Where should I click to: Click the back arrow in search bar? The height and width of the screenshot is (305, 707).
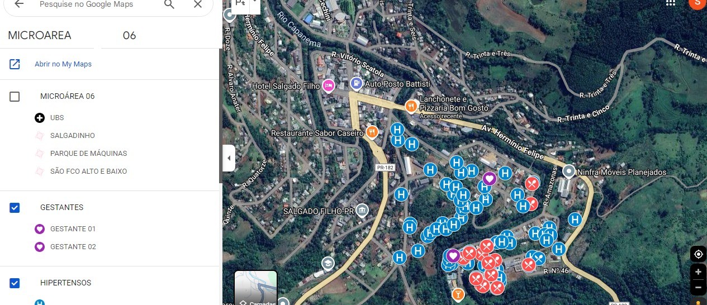(19, 4)
